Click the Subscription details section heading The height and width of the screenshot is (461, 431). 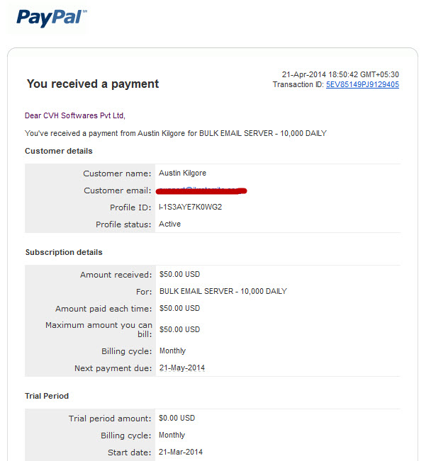(x=64, y=252)
